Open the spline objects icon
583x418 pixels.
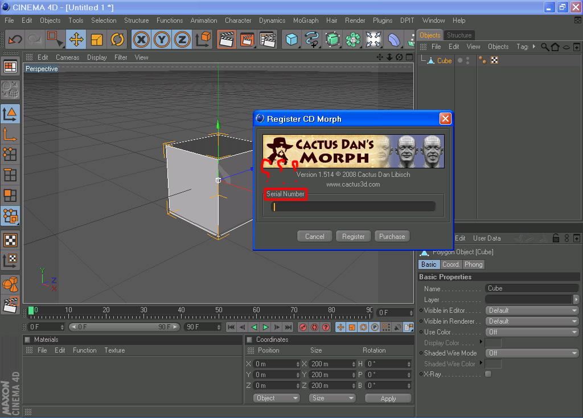(312, 39)
